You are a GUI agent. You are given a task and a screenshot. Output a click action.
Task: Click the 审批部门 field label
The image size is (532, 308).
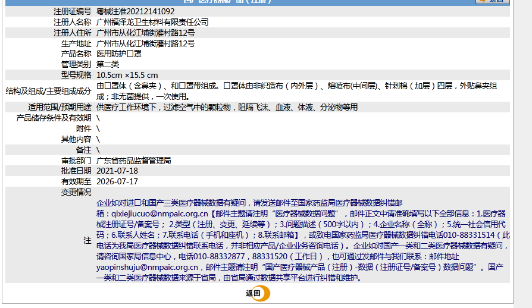76,161
